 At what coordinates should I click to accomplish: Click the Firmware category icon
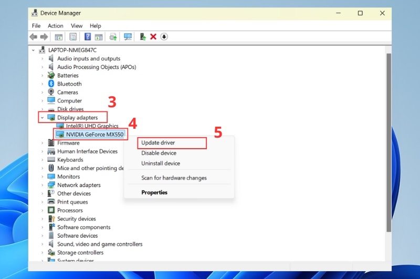51,142
